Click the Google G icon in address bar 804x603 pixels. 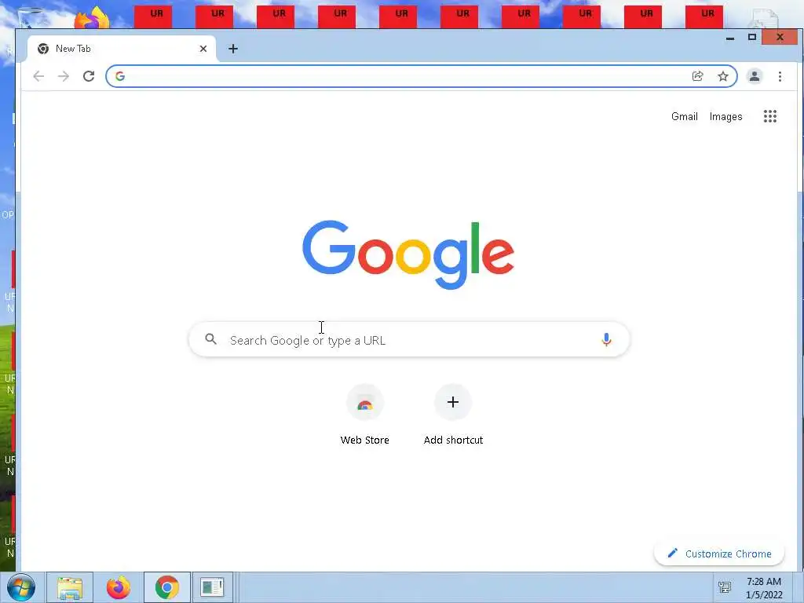(120, 76)
